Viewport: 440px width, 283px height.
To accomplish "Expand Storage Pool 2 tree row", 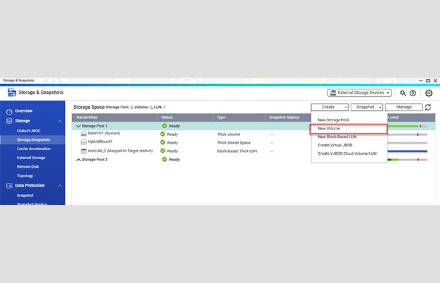I will [x=79, y=160].
